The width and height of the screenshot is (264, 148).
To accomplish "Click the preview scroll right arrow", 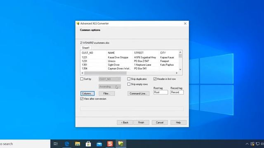I will coord(177,73).
